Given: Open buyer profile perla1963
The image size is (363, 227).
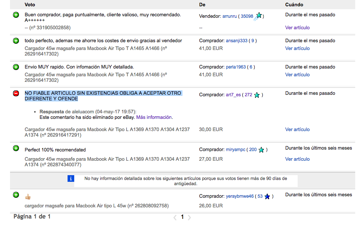Looking at the screenshot, I should 236,67.
